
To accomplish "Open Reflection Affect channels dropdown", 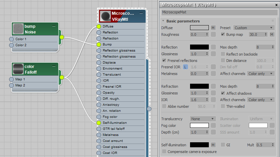I will (x=261, y=74).
